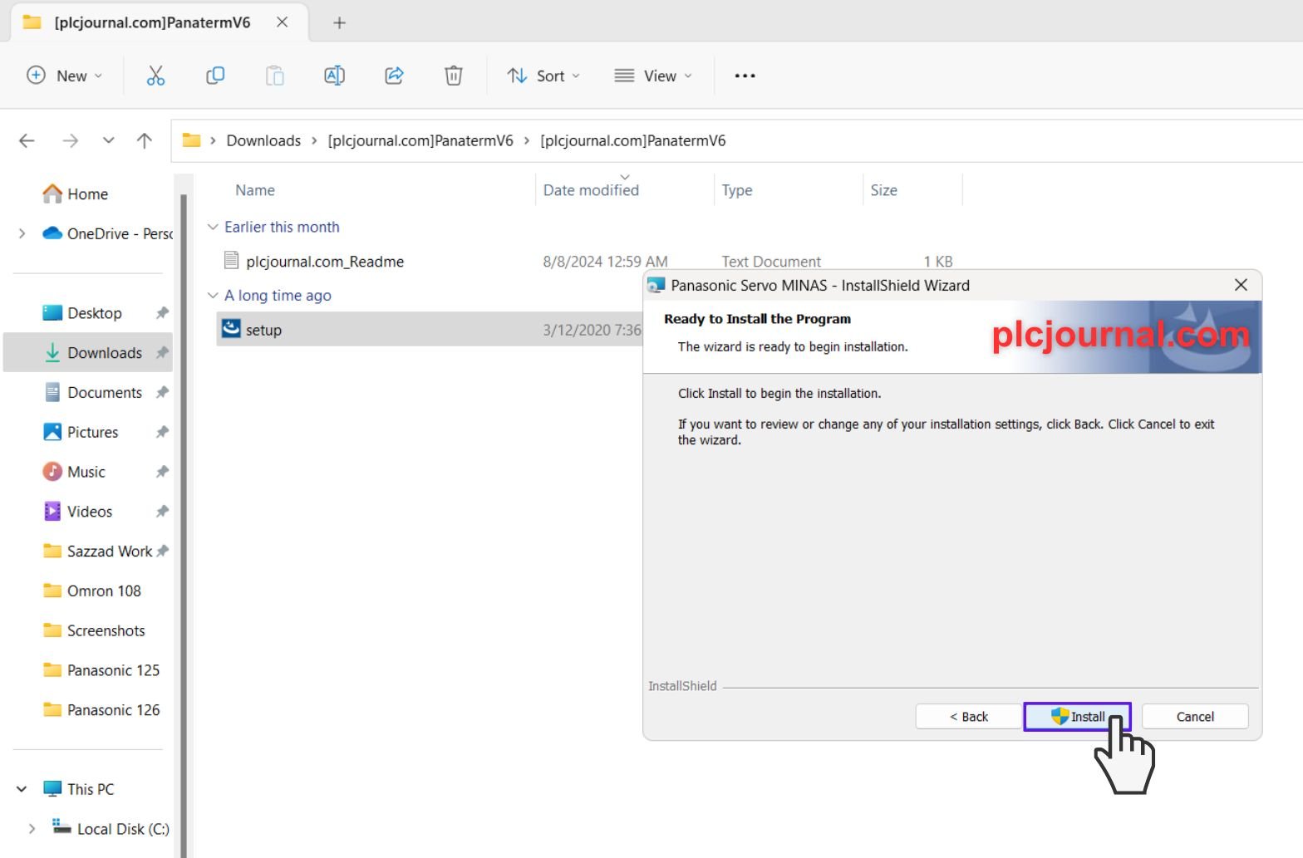Navigate up one folder level
The image size is (1303, 858).
[x=145, y=140]
